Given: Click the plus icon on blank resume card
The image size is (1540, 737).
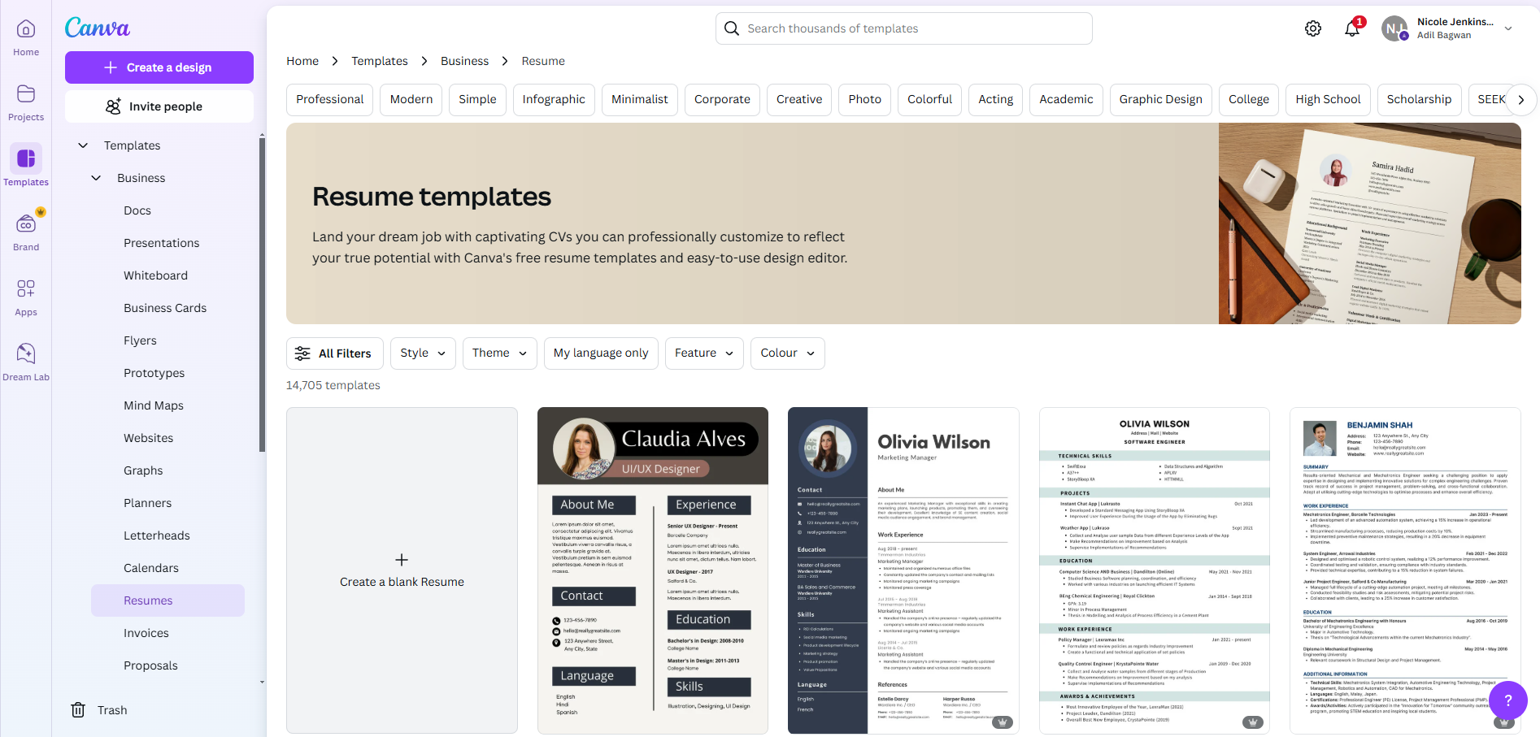Looking at the screenshot, I should point(402,560).
